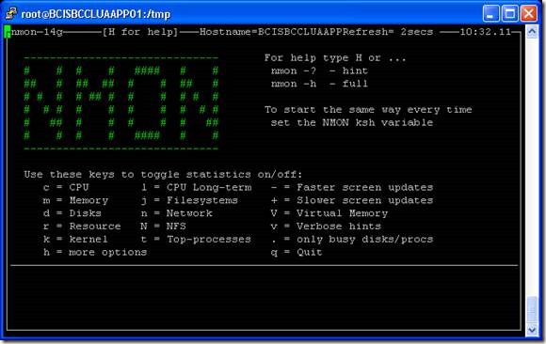The image size is (546, 344).
Task: Click 'To start the same way every time'
Action: [x=368, y=110]
